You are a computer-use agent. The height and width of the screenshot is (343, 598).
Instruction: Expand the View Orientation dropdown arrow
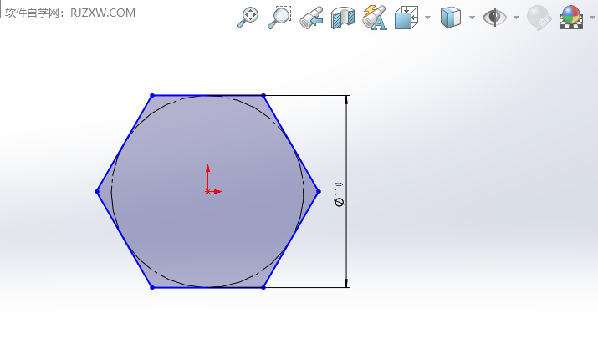tap(427, 18)
